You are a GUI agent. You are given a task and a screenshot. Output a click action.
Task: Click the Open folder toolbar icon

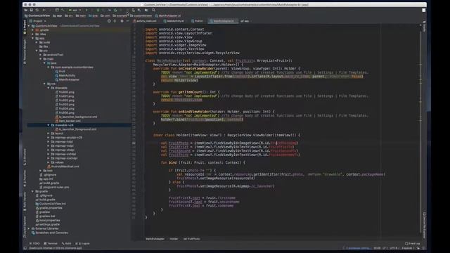coord(26,10)
